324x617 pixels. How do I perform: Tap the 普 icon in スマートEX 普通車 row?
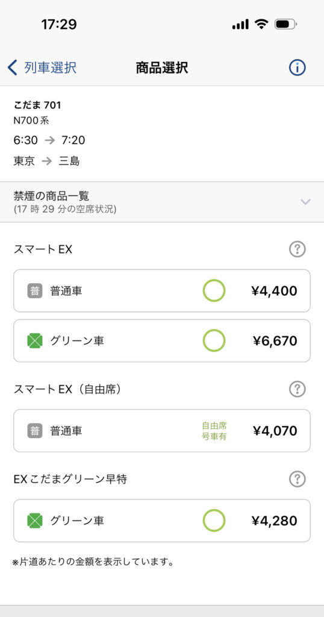point(35,291)
